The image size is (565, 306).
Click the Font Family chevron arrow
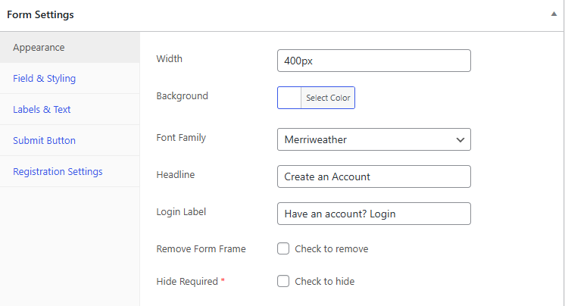[460, 140]
